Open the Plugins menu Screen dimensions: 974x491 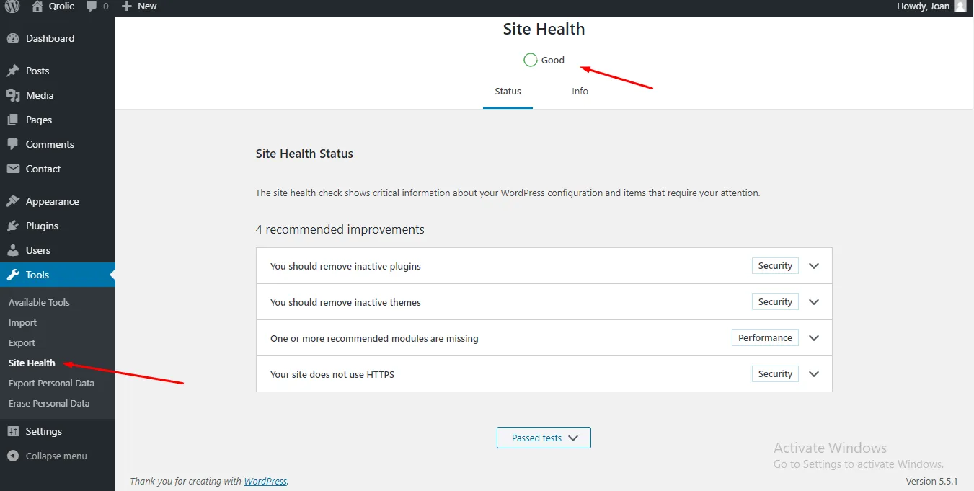tap(42, 226)
